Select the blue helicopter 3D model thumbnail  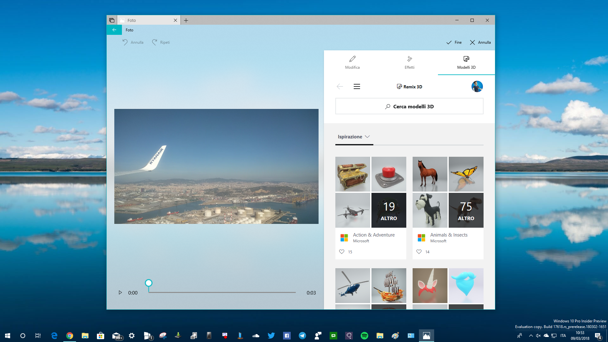(353, 286)
